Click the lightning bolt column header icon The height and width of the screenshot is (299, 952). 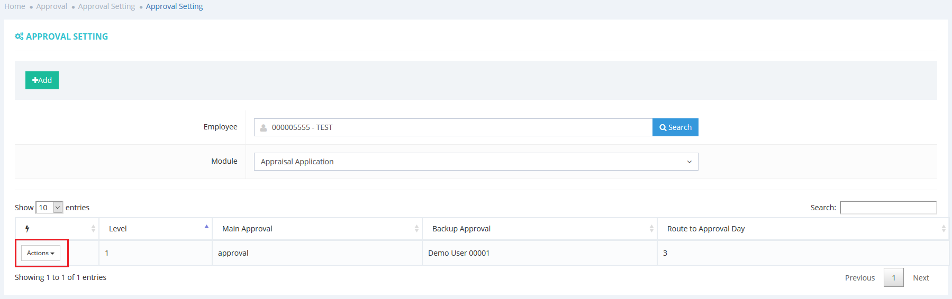click(27, 229)
